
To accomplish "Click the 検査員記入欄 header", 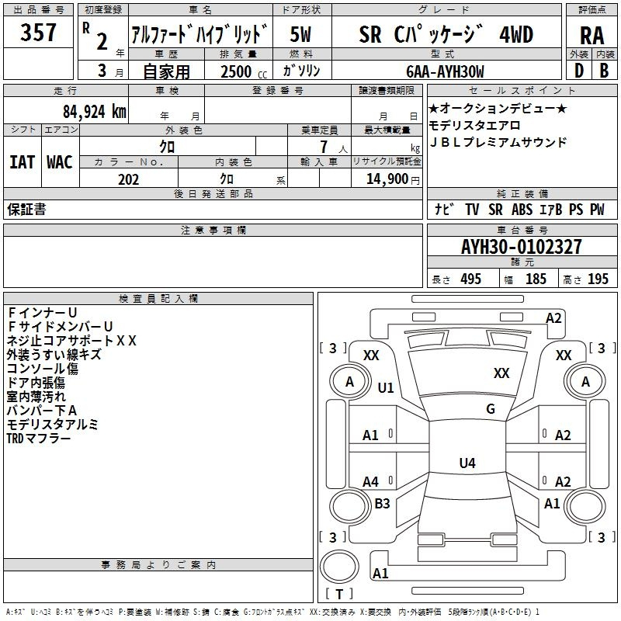I will click(158, 299).
